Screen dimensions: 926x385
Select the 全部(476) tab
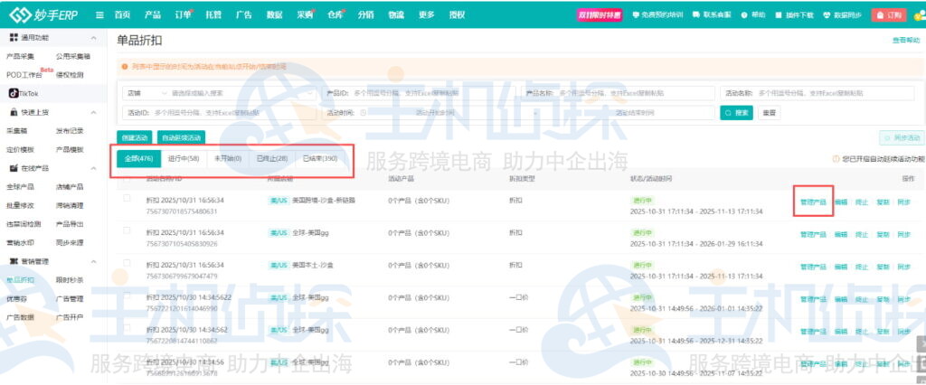click(138, 158)
